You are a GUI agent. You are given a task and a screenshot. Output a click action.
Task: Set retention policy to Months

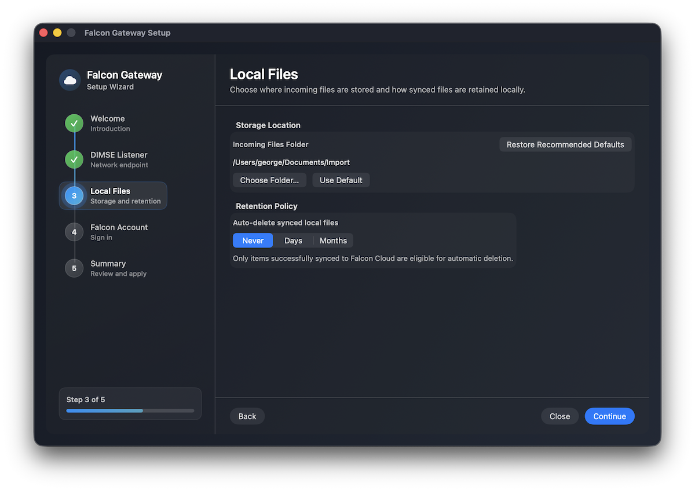(x=333, y=240)
